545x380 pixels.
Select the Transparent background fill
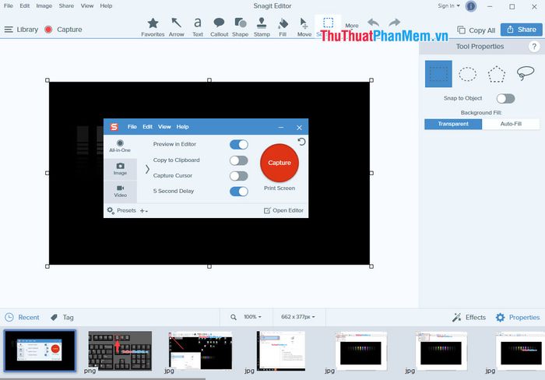pos(453,124)
